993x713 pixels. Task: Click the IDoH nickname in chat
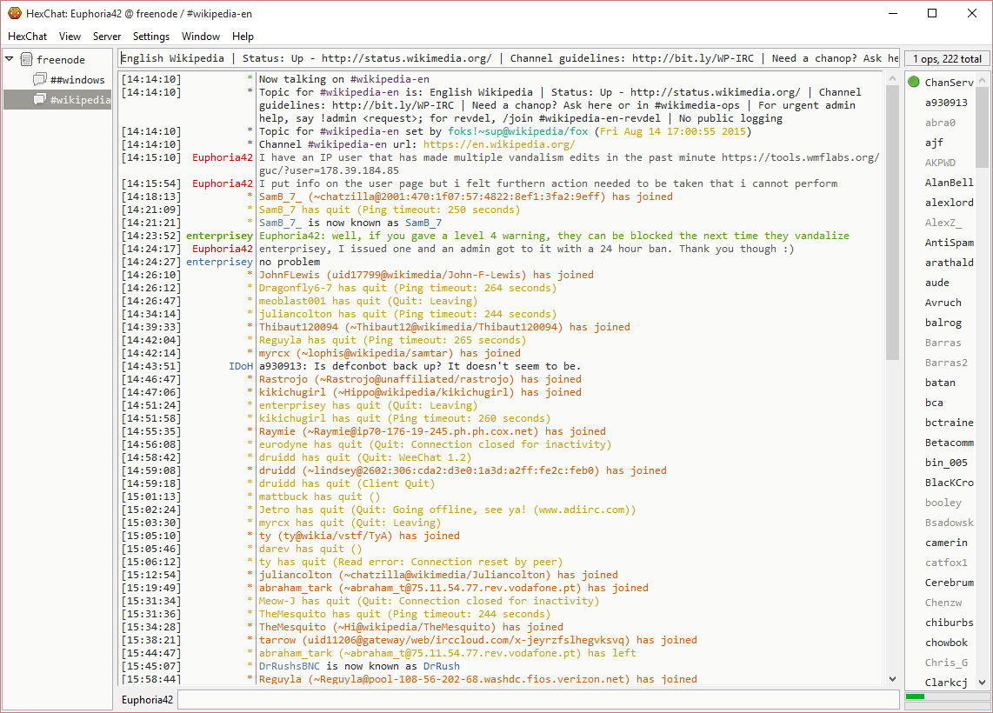241,366
